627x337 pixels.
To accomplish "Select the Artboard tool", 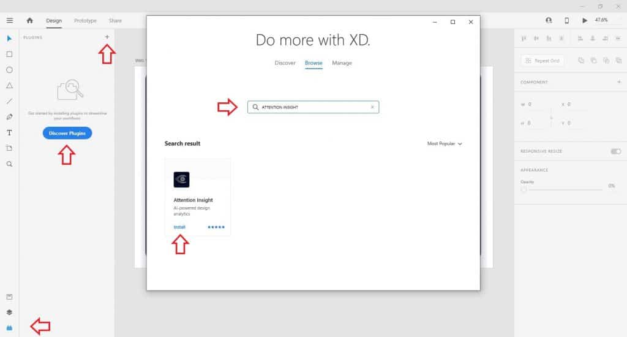I will click(x=9, y=148).
